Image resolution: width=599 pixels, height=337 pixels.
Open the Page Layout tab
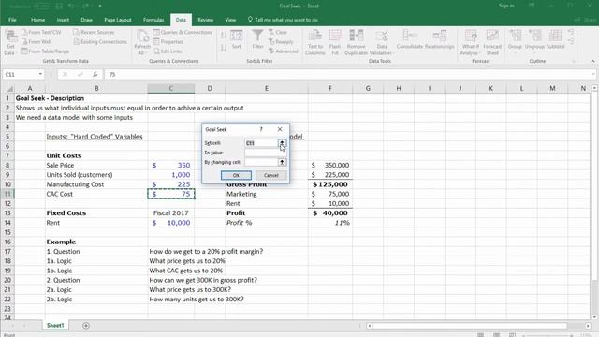[118, 20]
